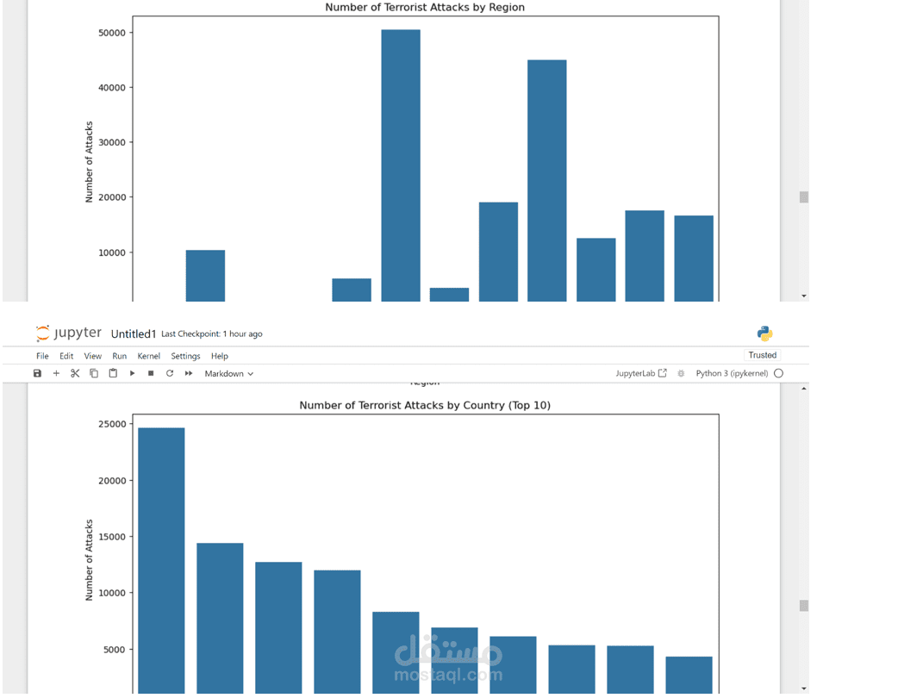Run the current cell with the play icon
The height and width of the screenshot is (698, 898).
(x=132, y=373)
